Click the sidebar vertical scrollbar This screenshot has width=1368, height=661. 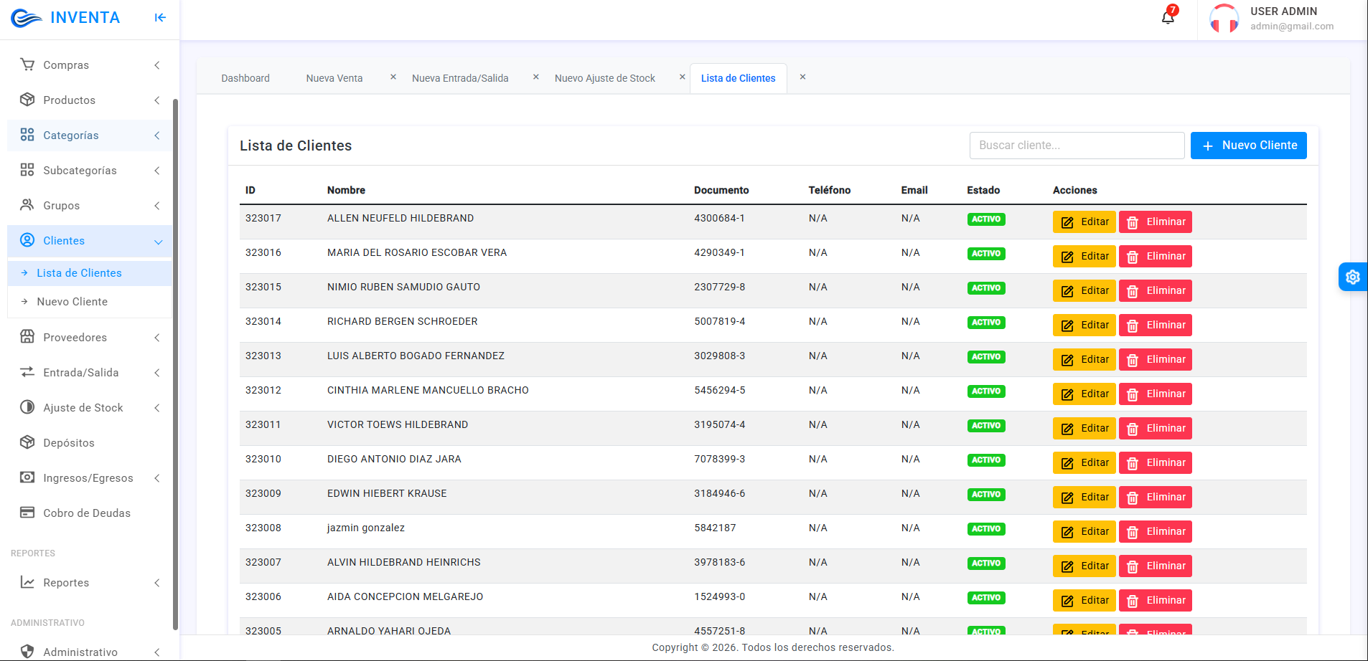[175, 364]
